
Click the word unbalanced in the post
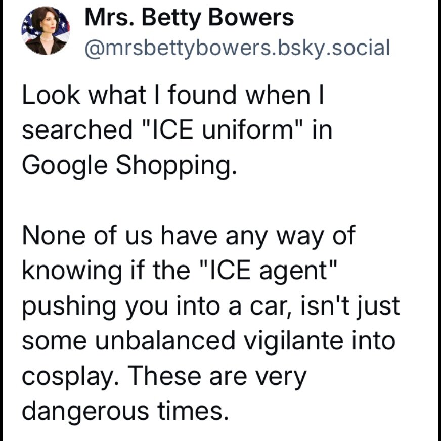165,341
